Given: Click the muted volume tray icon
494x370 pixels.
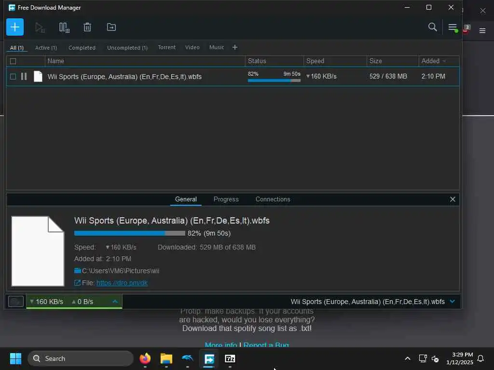Looking at the screenshot, I should pyautogui.click(x=436, y=358).
